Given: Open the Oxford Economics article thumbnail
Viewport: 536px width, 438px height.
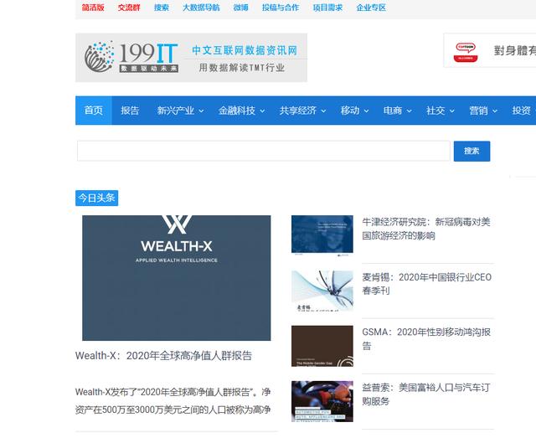Looking at the screenshot, I should pyautogui.click(x=322, y=234).
